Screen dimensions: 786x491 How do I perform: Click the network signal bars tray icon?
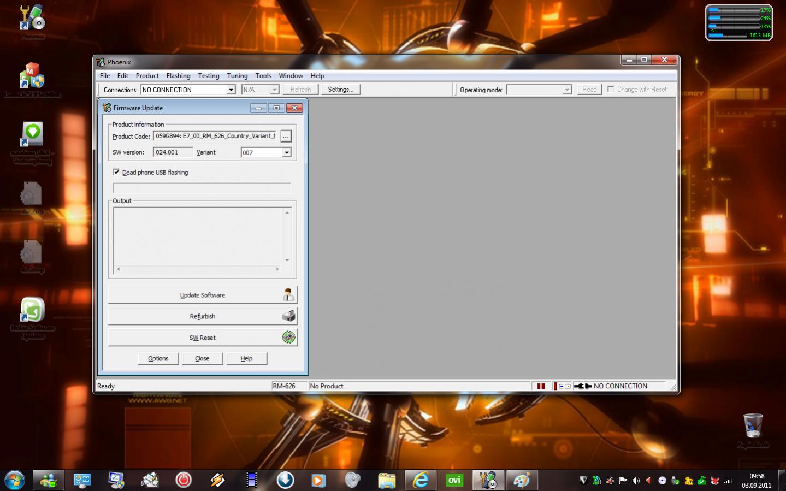click(728, 481)
